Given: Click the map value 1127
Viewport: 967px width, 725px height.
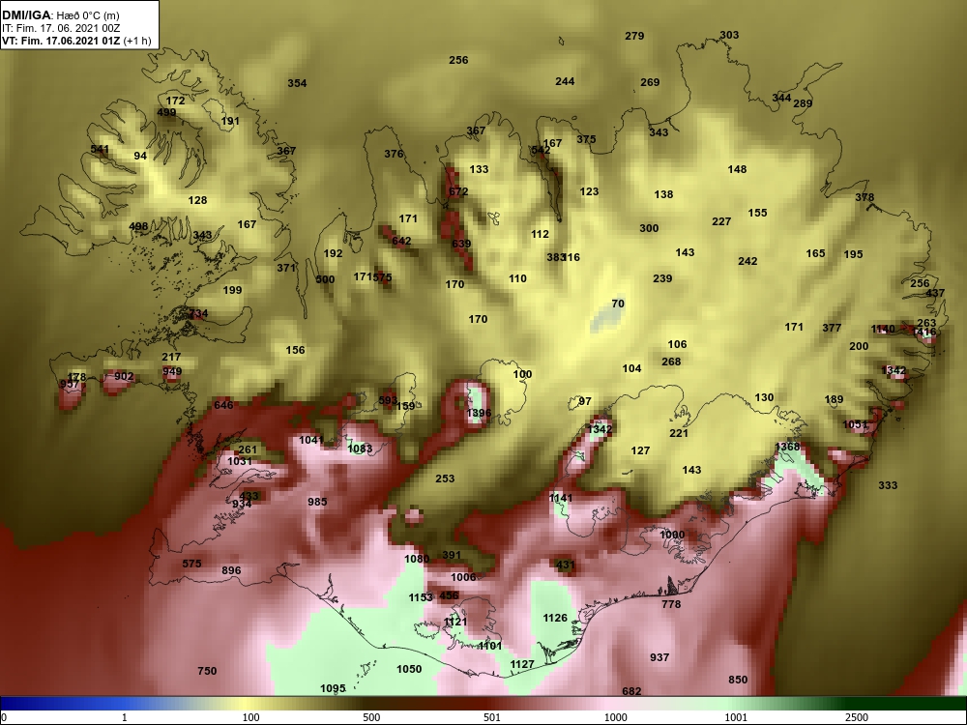Looking at the screenshot, I should [x=522, y=665].
